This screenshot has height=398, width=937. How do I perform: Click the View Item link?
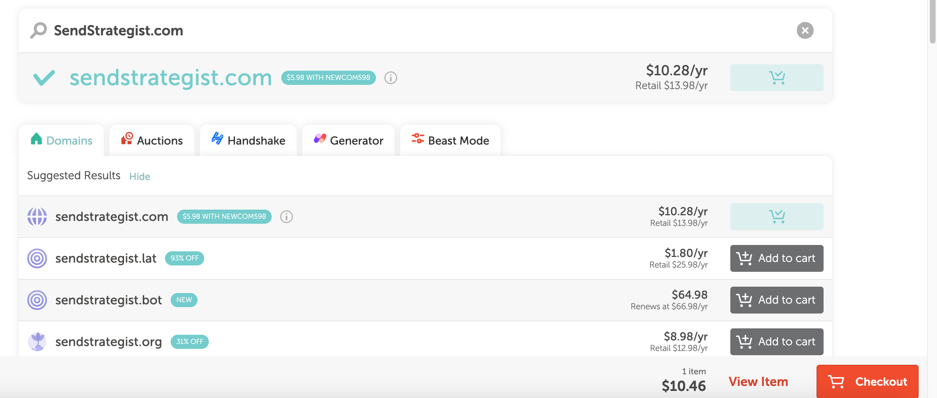758,382
